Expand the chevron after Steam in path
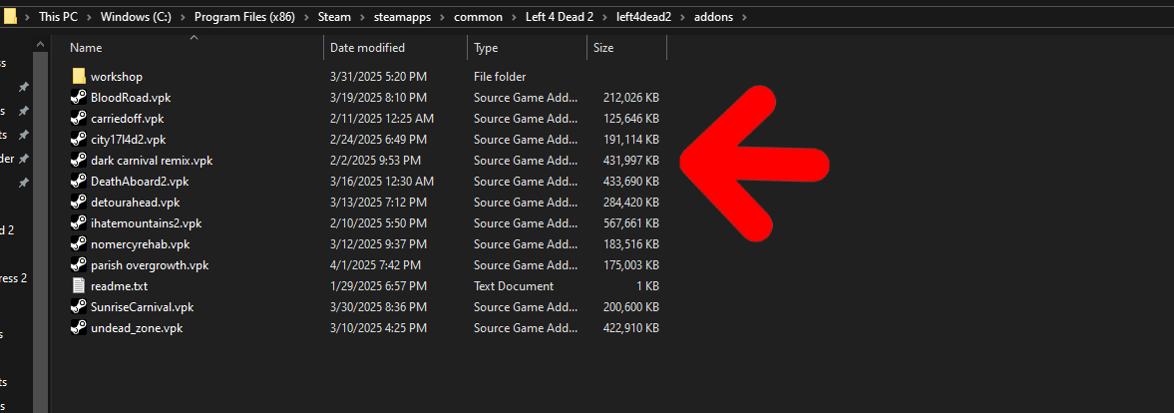Screen dimensions: 1174x413 coord(362,16)
